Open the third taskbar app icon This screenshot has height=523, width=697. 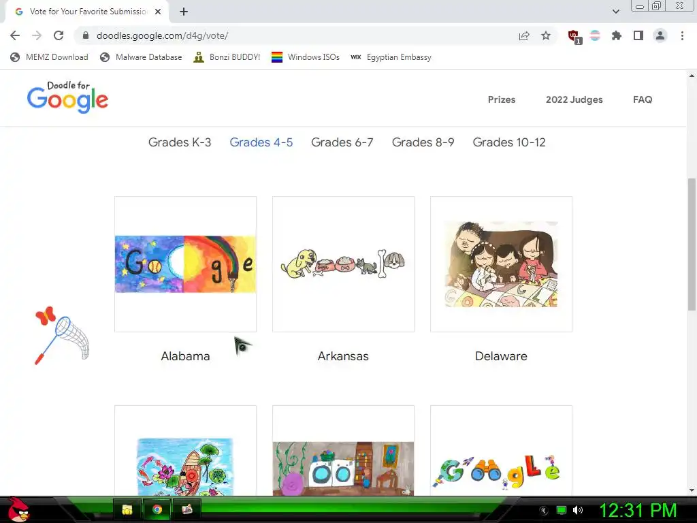pyautogui.click(x=187, y=509)
